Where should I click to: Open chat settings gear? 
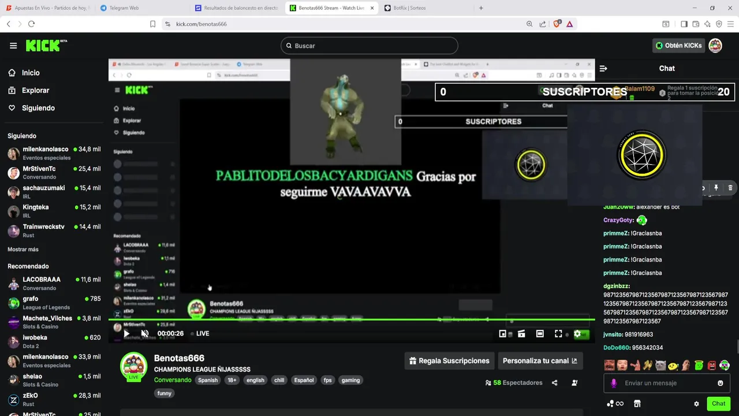coord(696,404)
